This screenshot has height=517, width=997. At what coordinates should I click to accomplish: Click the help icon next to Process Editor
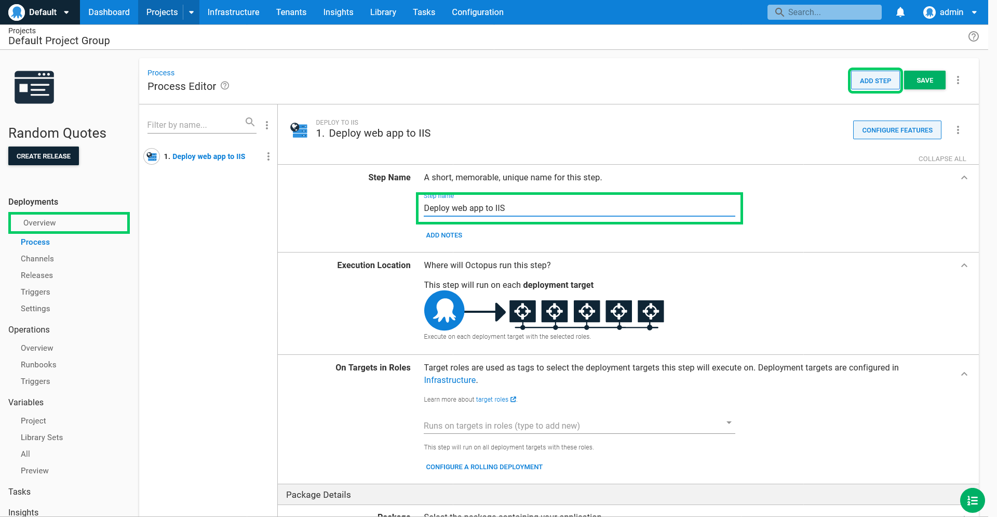pyautogui.click(x=225, y=86)
